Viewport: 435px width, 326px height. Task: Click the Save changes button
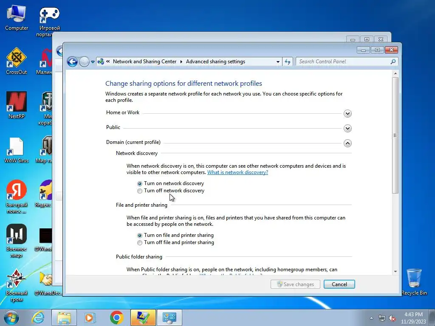pos(295,284)
